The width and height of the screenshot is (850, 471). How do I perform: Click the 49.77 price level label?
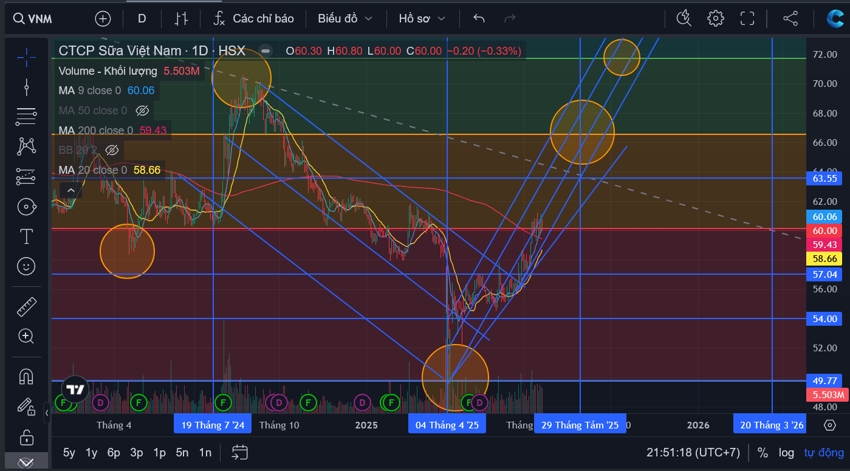coord(825,380)
